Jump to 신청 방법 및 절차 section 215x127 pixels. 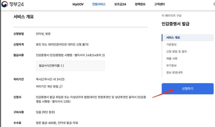(176, 52)
